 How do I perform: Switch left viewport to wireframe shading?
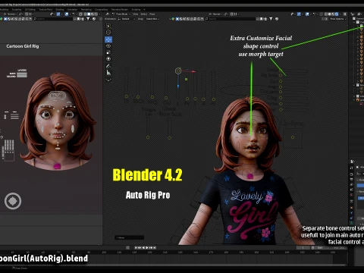pos(85,14)
